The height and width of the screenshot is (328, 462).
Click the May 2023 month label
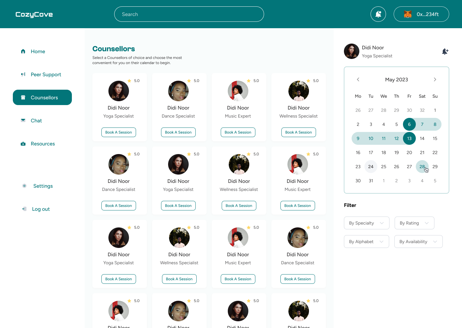point(397,79)
